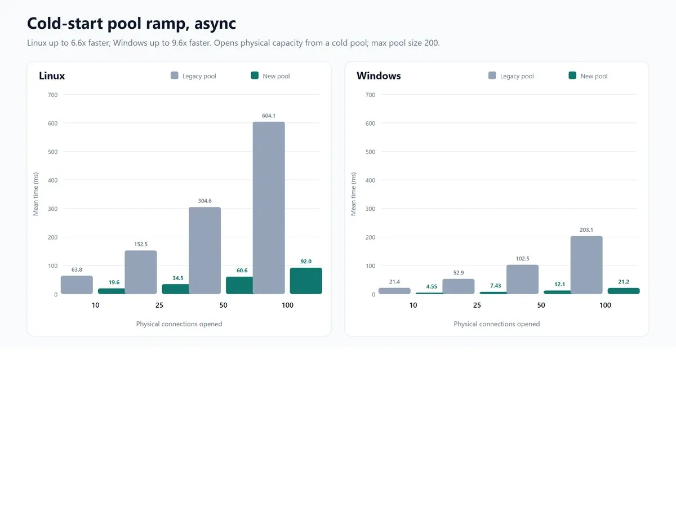The image size is (676, 505).
Task: Toggle New pool label in Windows legend
Action: point(594,76)
